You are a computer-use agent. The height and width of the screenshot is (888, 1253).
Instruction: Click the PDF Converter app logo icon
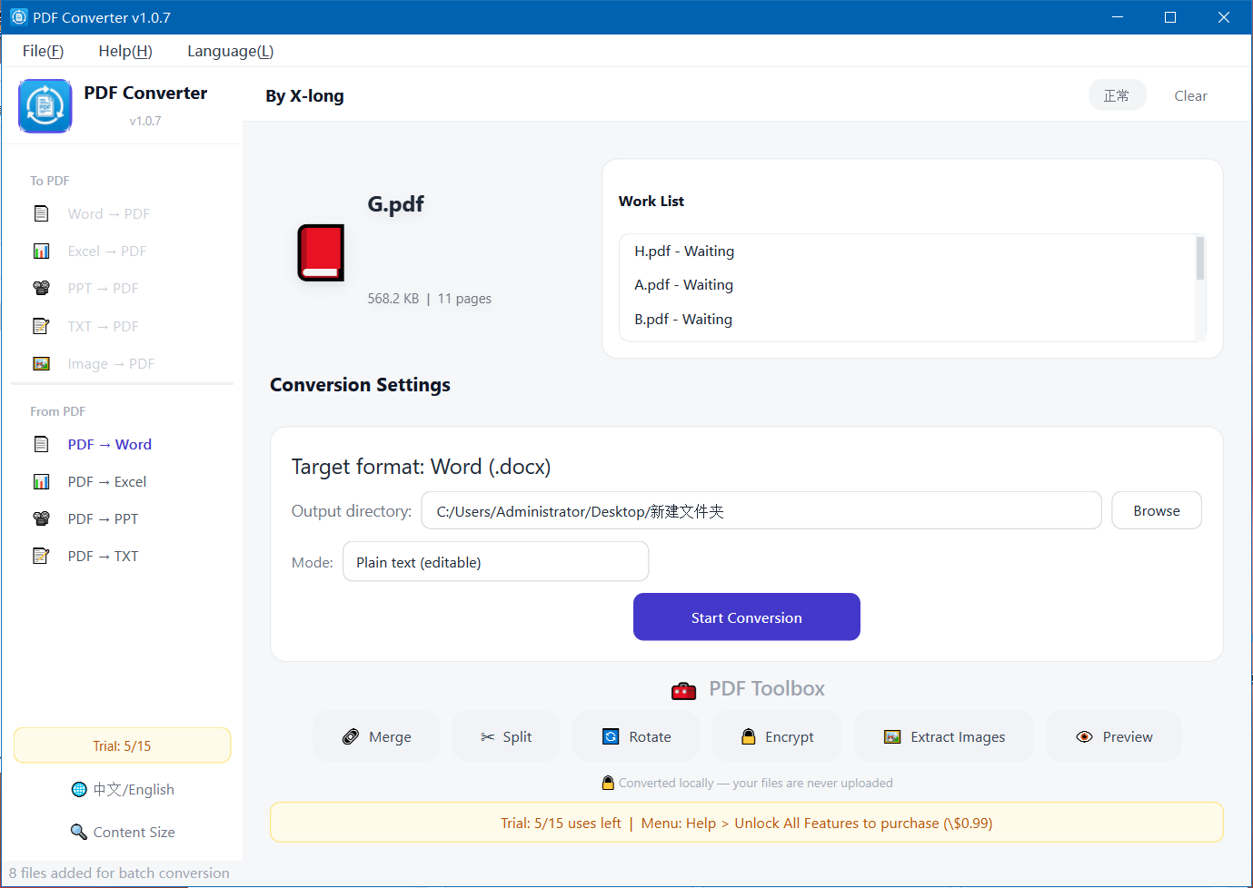[45, 106]
